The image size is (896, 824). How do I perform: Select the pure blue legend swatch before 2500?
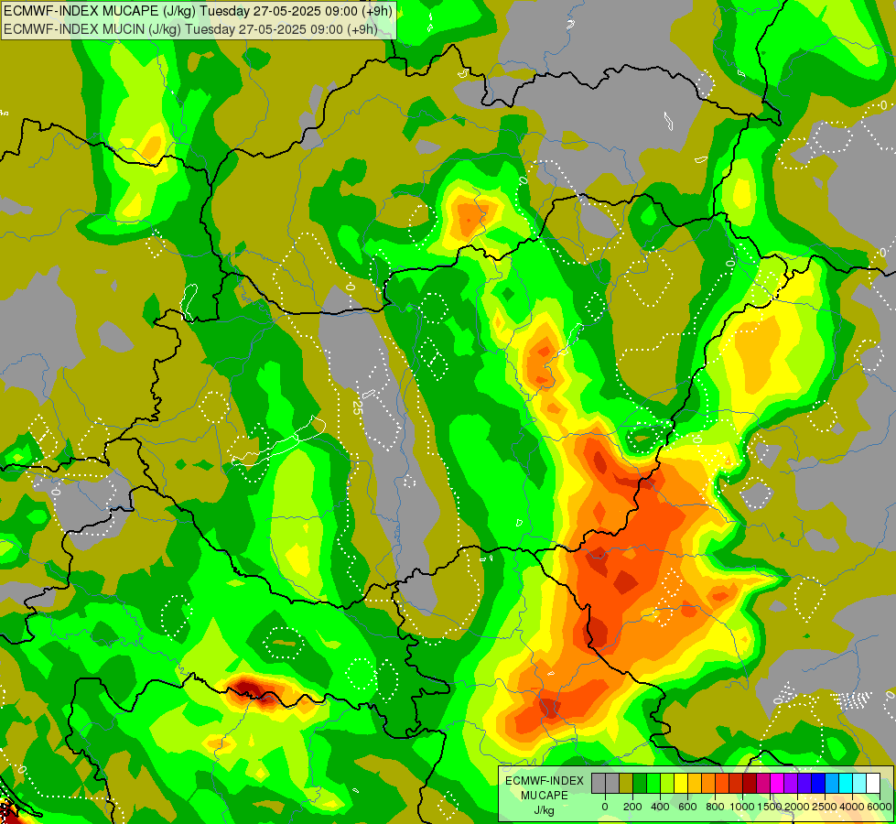pyautogui.click(x=819, y=783)
